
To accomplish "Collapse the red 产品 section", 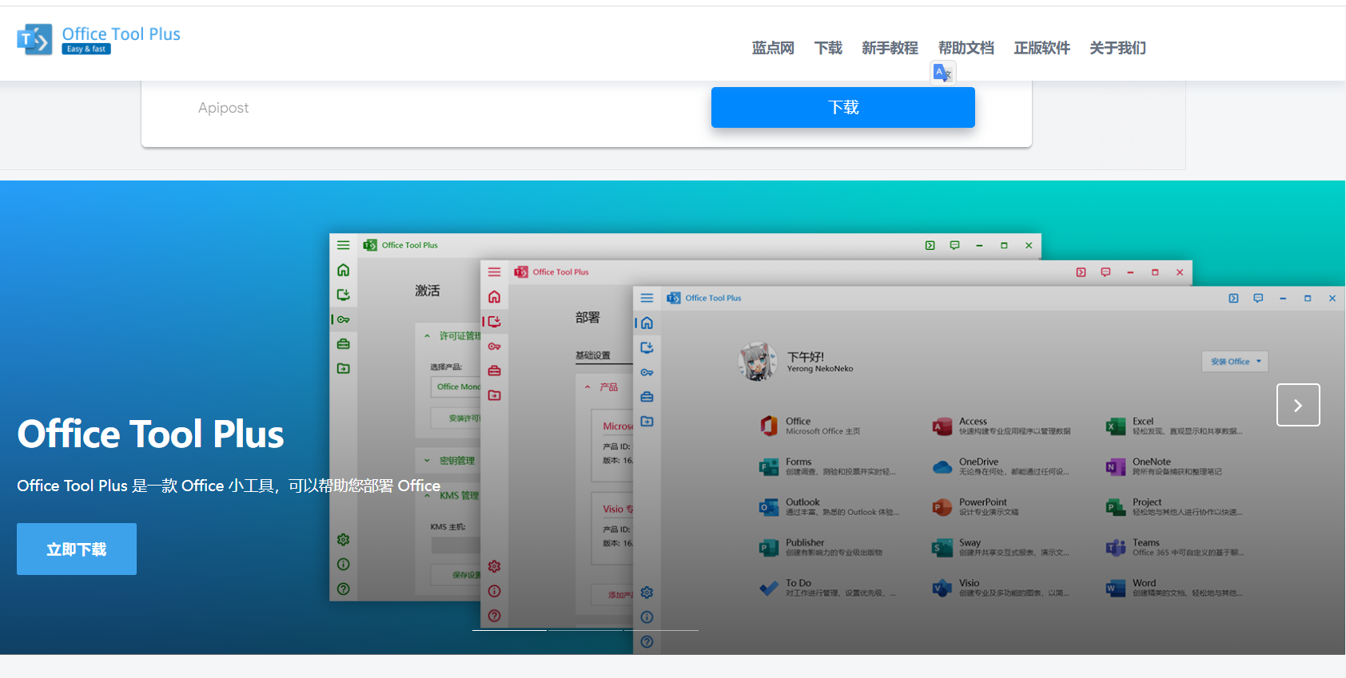I will click(587, 387).
